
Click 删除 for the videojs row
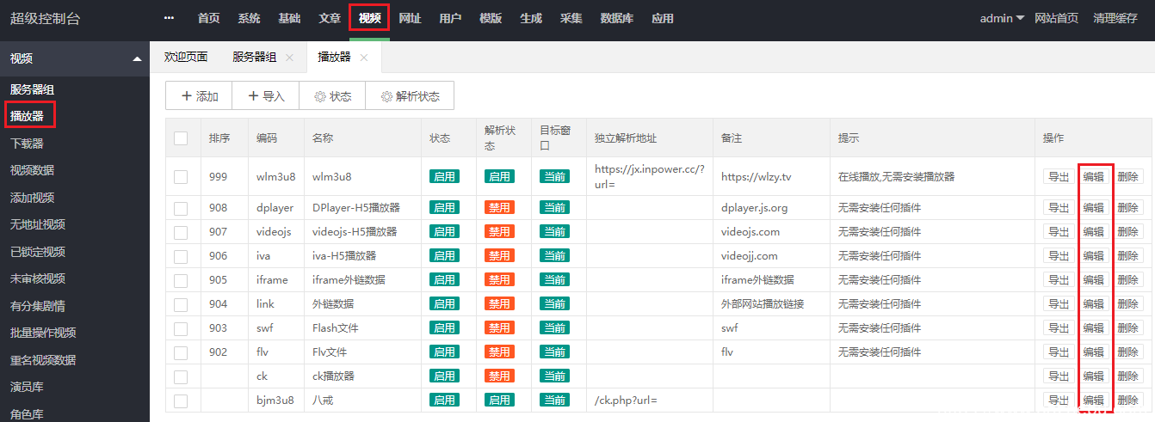click(x=1128, y=232)
